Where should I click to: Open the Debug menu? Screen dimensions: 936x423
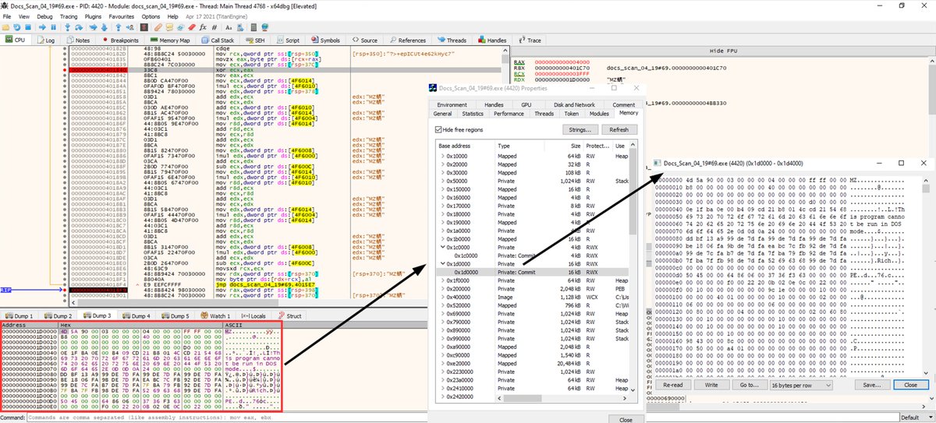click(x=45, y=16)
